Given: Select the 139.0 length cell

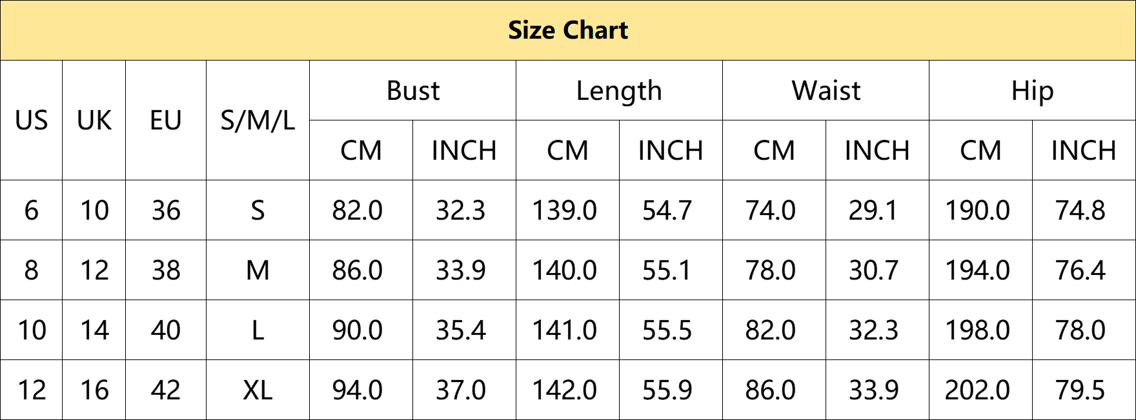Looking at the screenshot, I should click(x=568, y=211).
